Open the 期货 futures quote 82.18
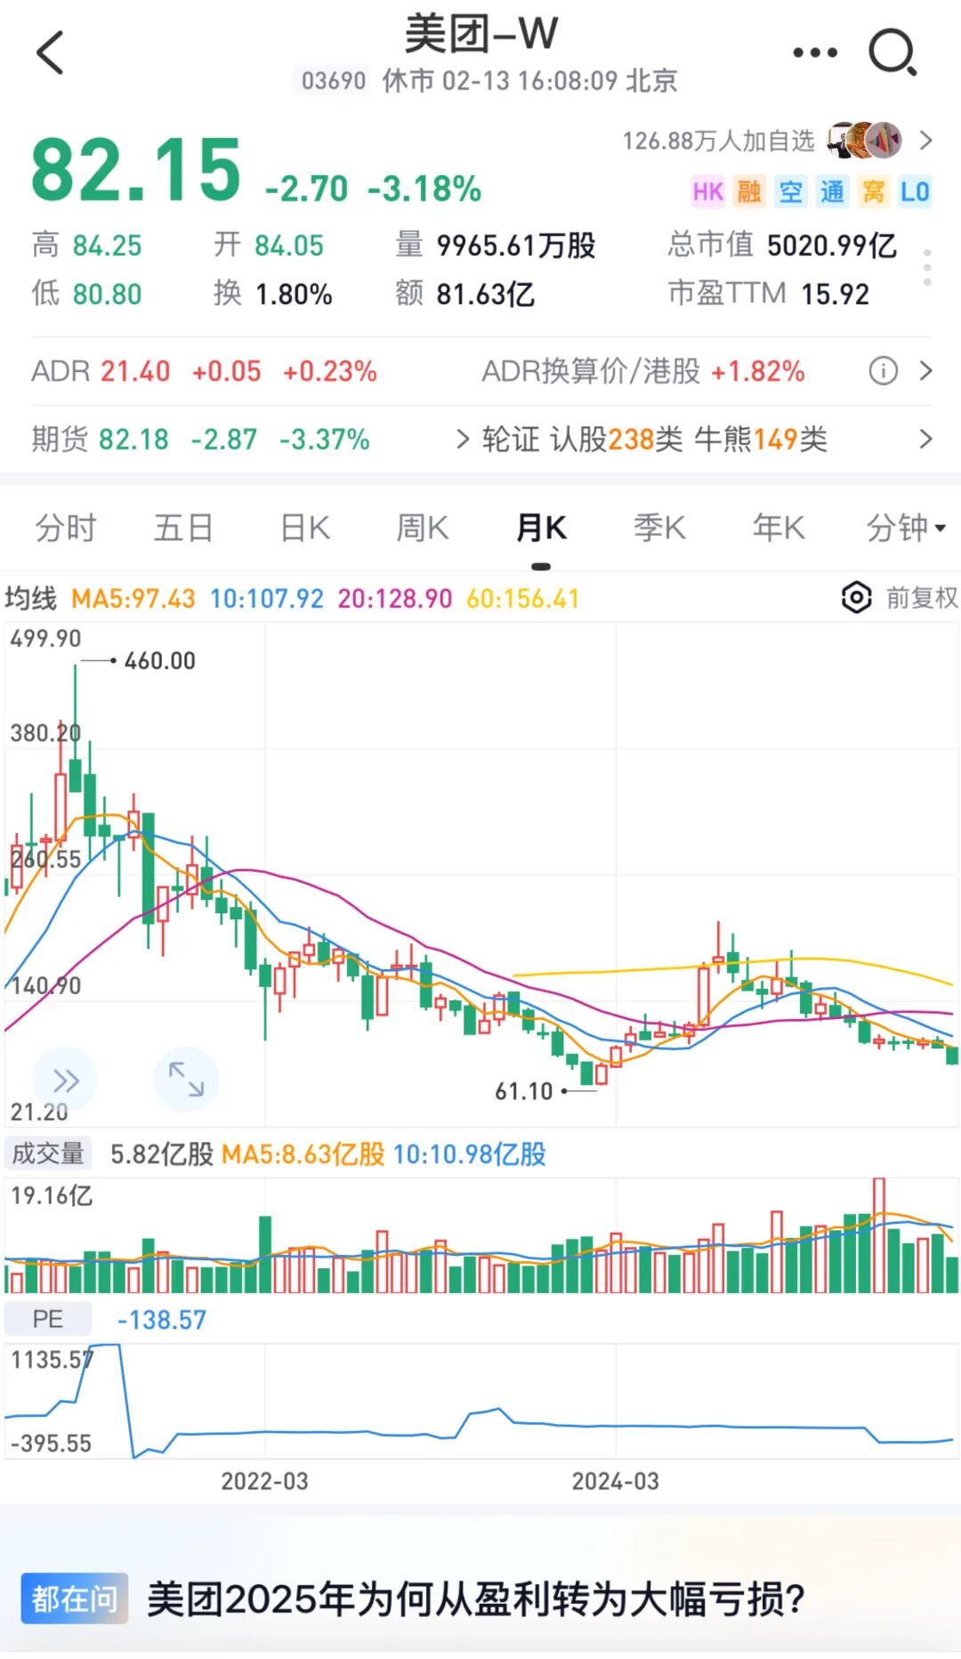The height and width of the screenshot is (1659, 961). click(133, 439)
